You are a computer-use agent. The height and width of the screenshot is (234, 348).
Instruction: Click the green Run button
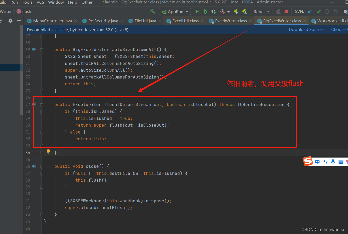197,12
